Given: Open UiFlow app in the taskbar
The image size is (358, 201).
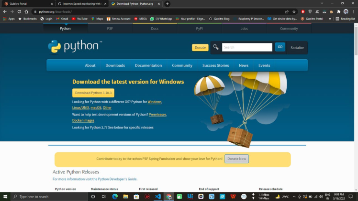Looking at the screenshot, I should pyautogui.click(x=190, y=196).
